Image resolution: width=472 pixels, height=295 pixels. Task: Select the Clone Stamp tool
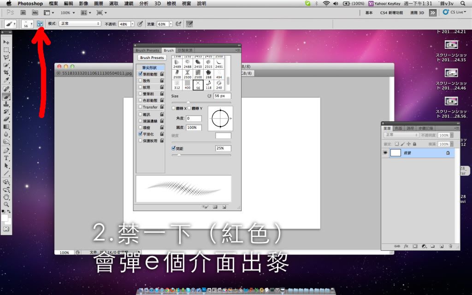click(6, 104)
